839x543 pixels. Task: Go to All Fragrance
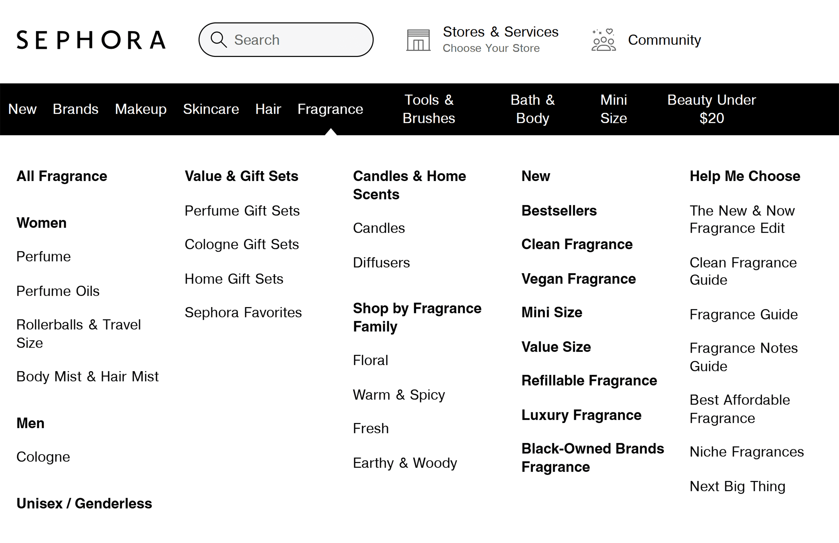(x=62, y=176)
